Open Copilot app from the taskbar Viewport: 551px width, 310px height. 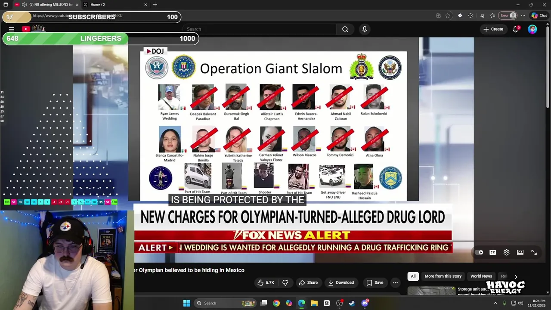tap(289, 303)
